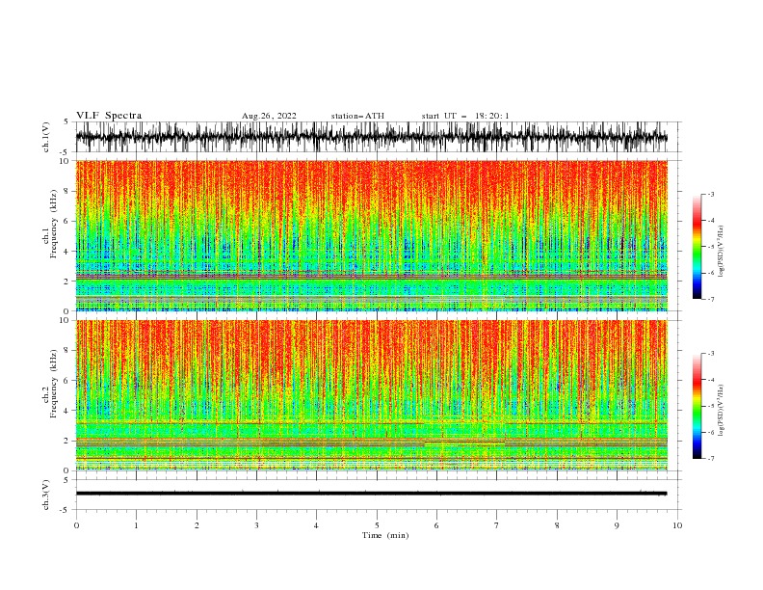Click the ch.1 voltage waveform trace
Image resolution: width=763 pixels, height=590 pixels.
371,137
